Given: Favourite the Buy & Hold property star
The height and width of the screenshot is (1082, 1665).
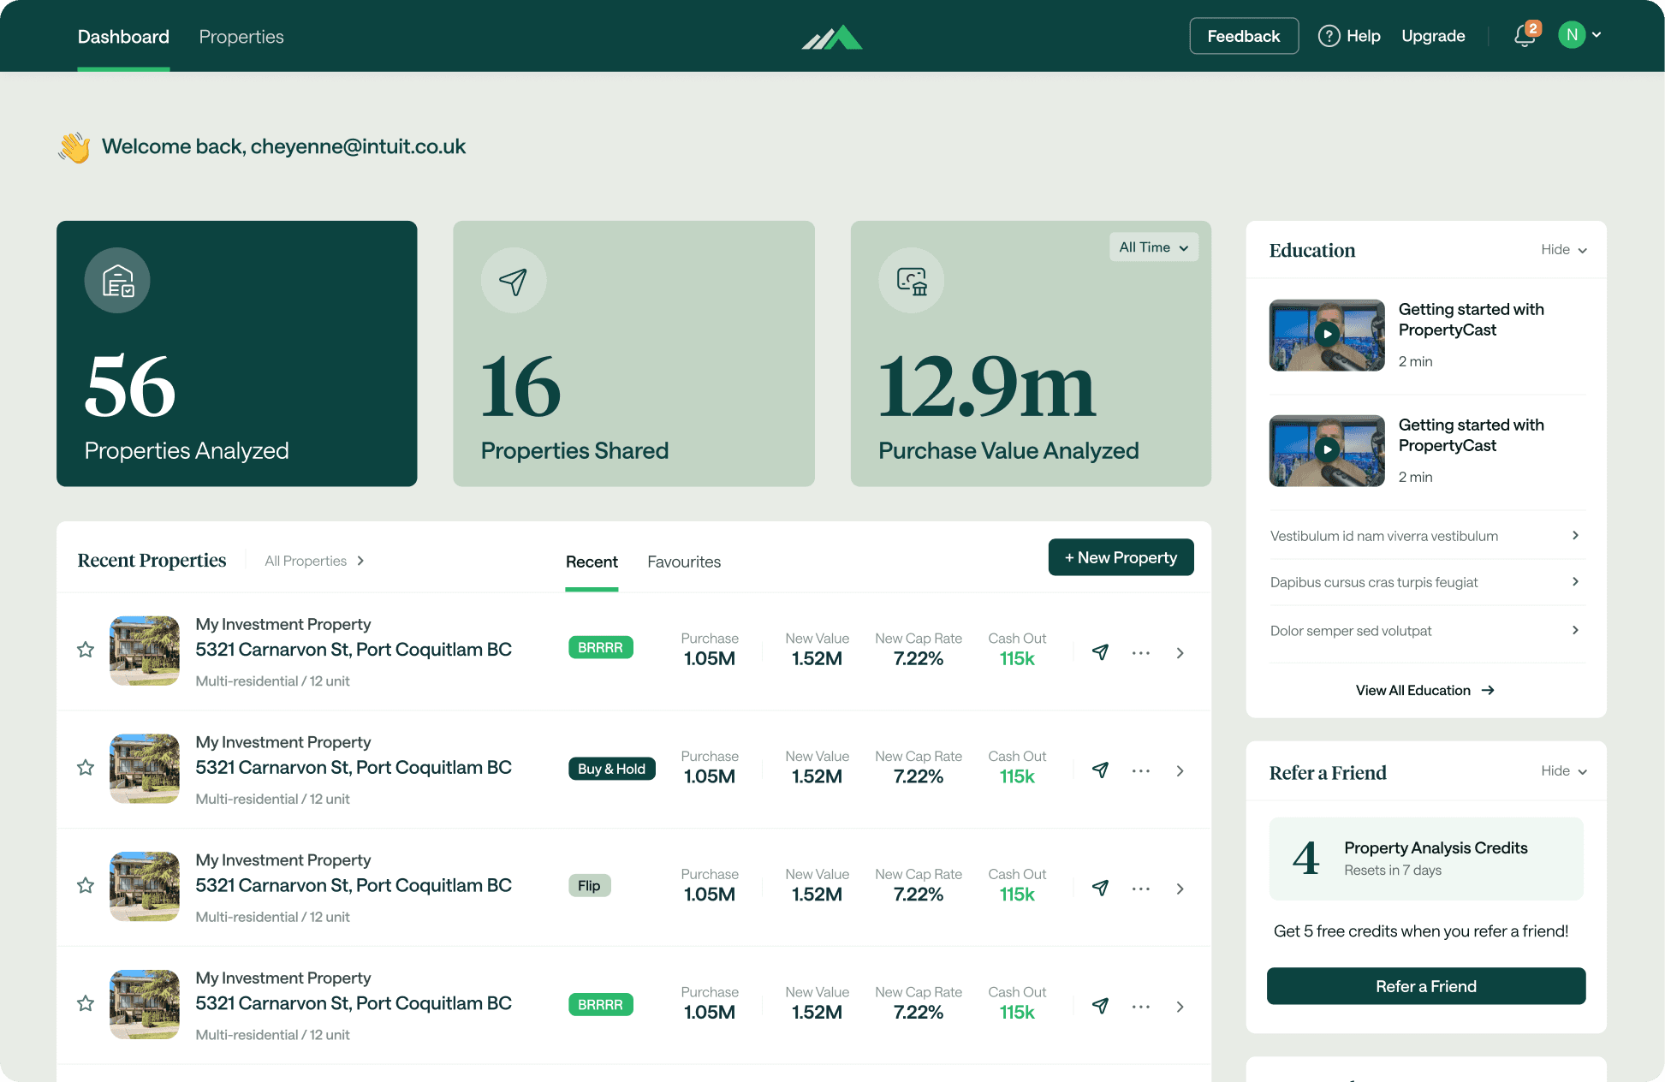Looking at the screenshot, I should [x=86, y=768].
